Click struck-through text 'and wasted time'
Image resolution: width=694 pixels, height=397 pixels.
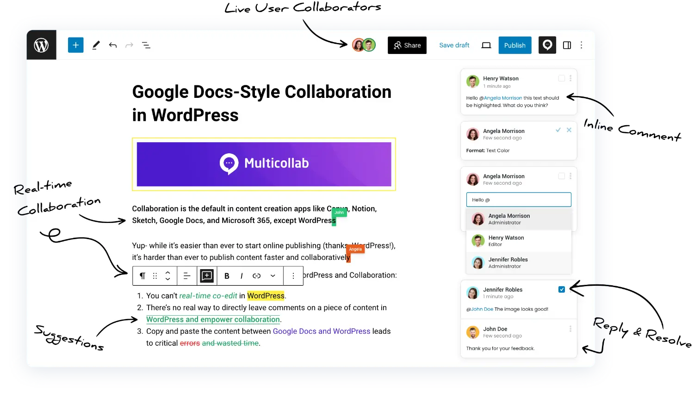coord(230,343)
